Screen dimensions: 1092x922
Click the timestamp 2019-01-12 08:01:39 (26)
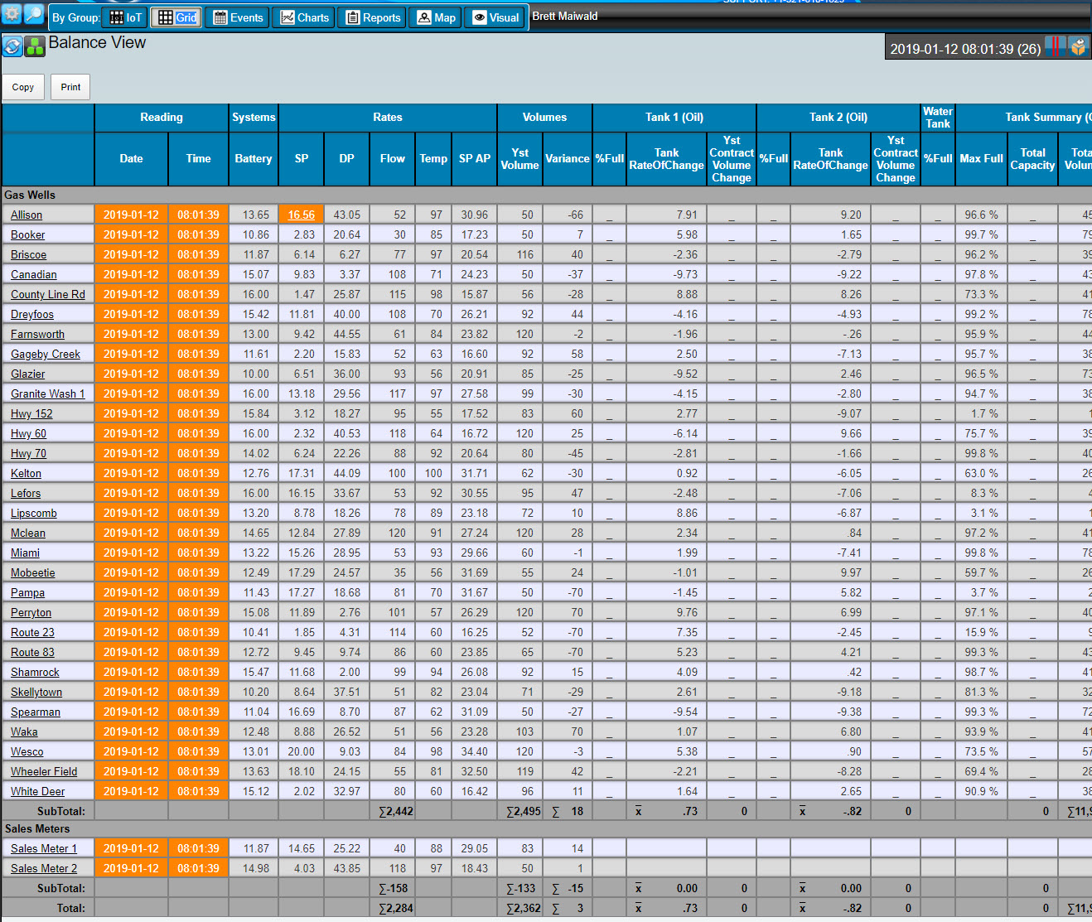point(965,49)
